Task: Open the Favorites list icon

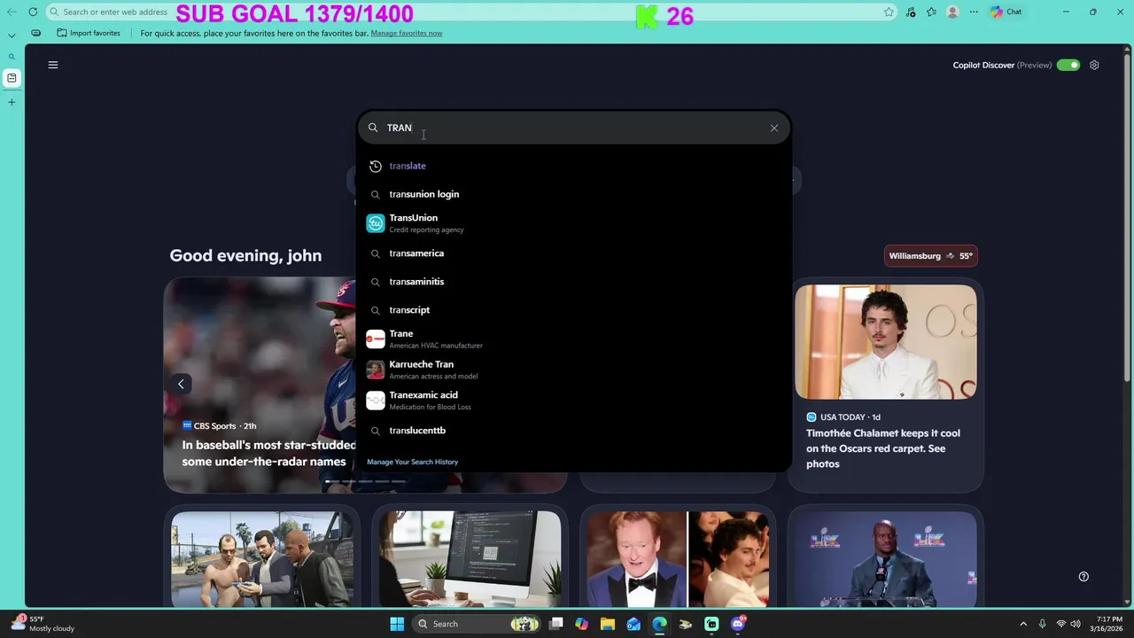Action: tap(931, 12)
